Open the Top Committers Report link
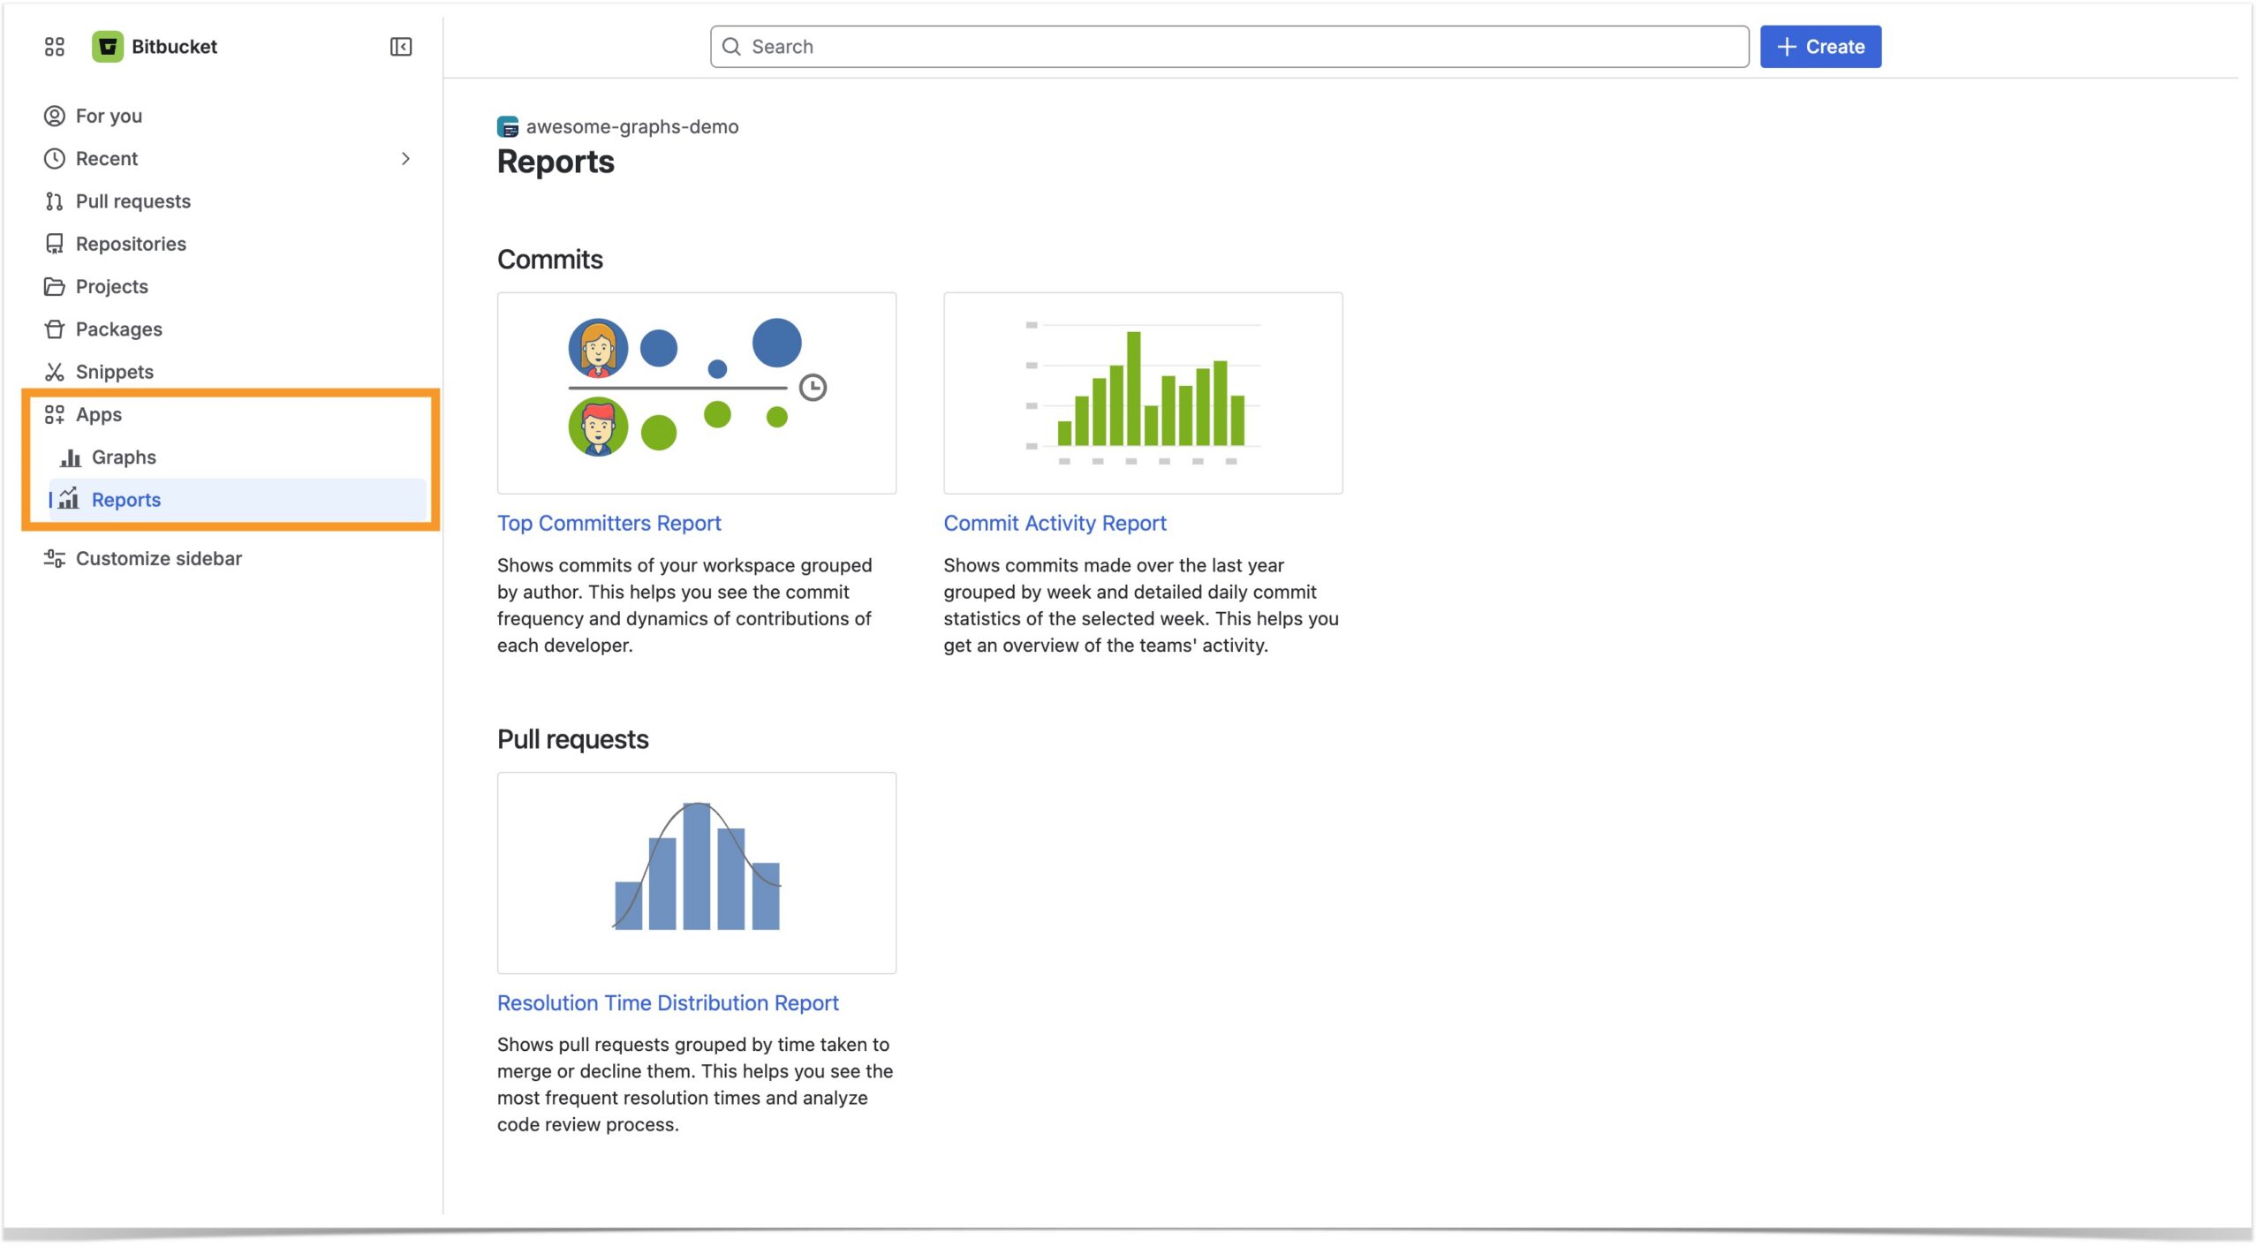 [609, 522]
